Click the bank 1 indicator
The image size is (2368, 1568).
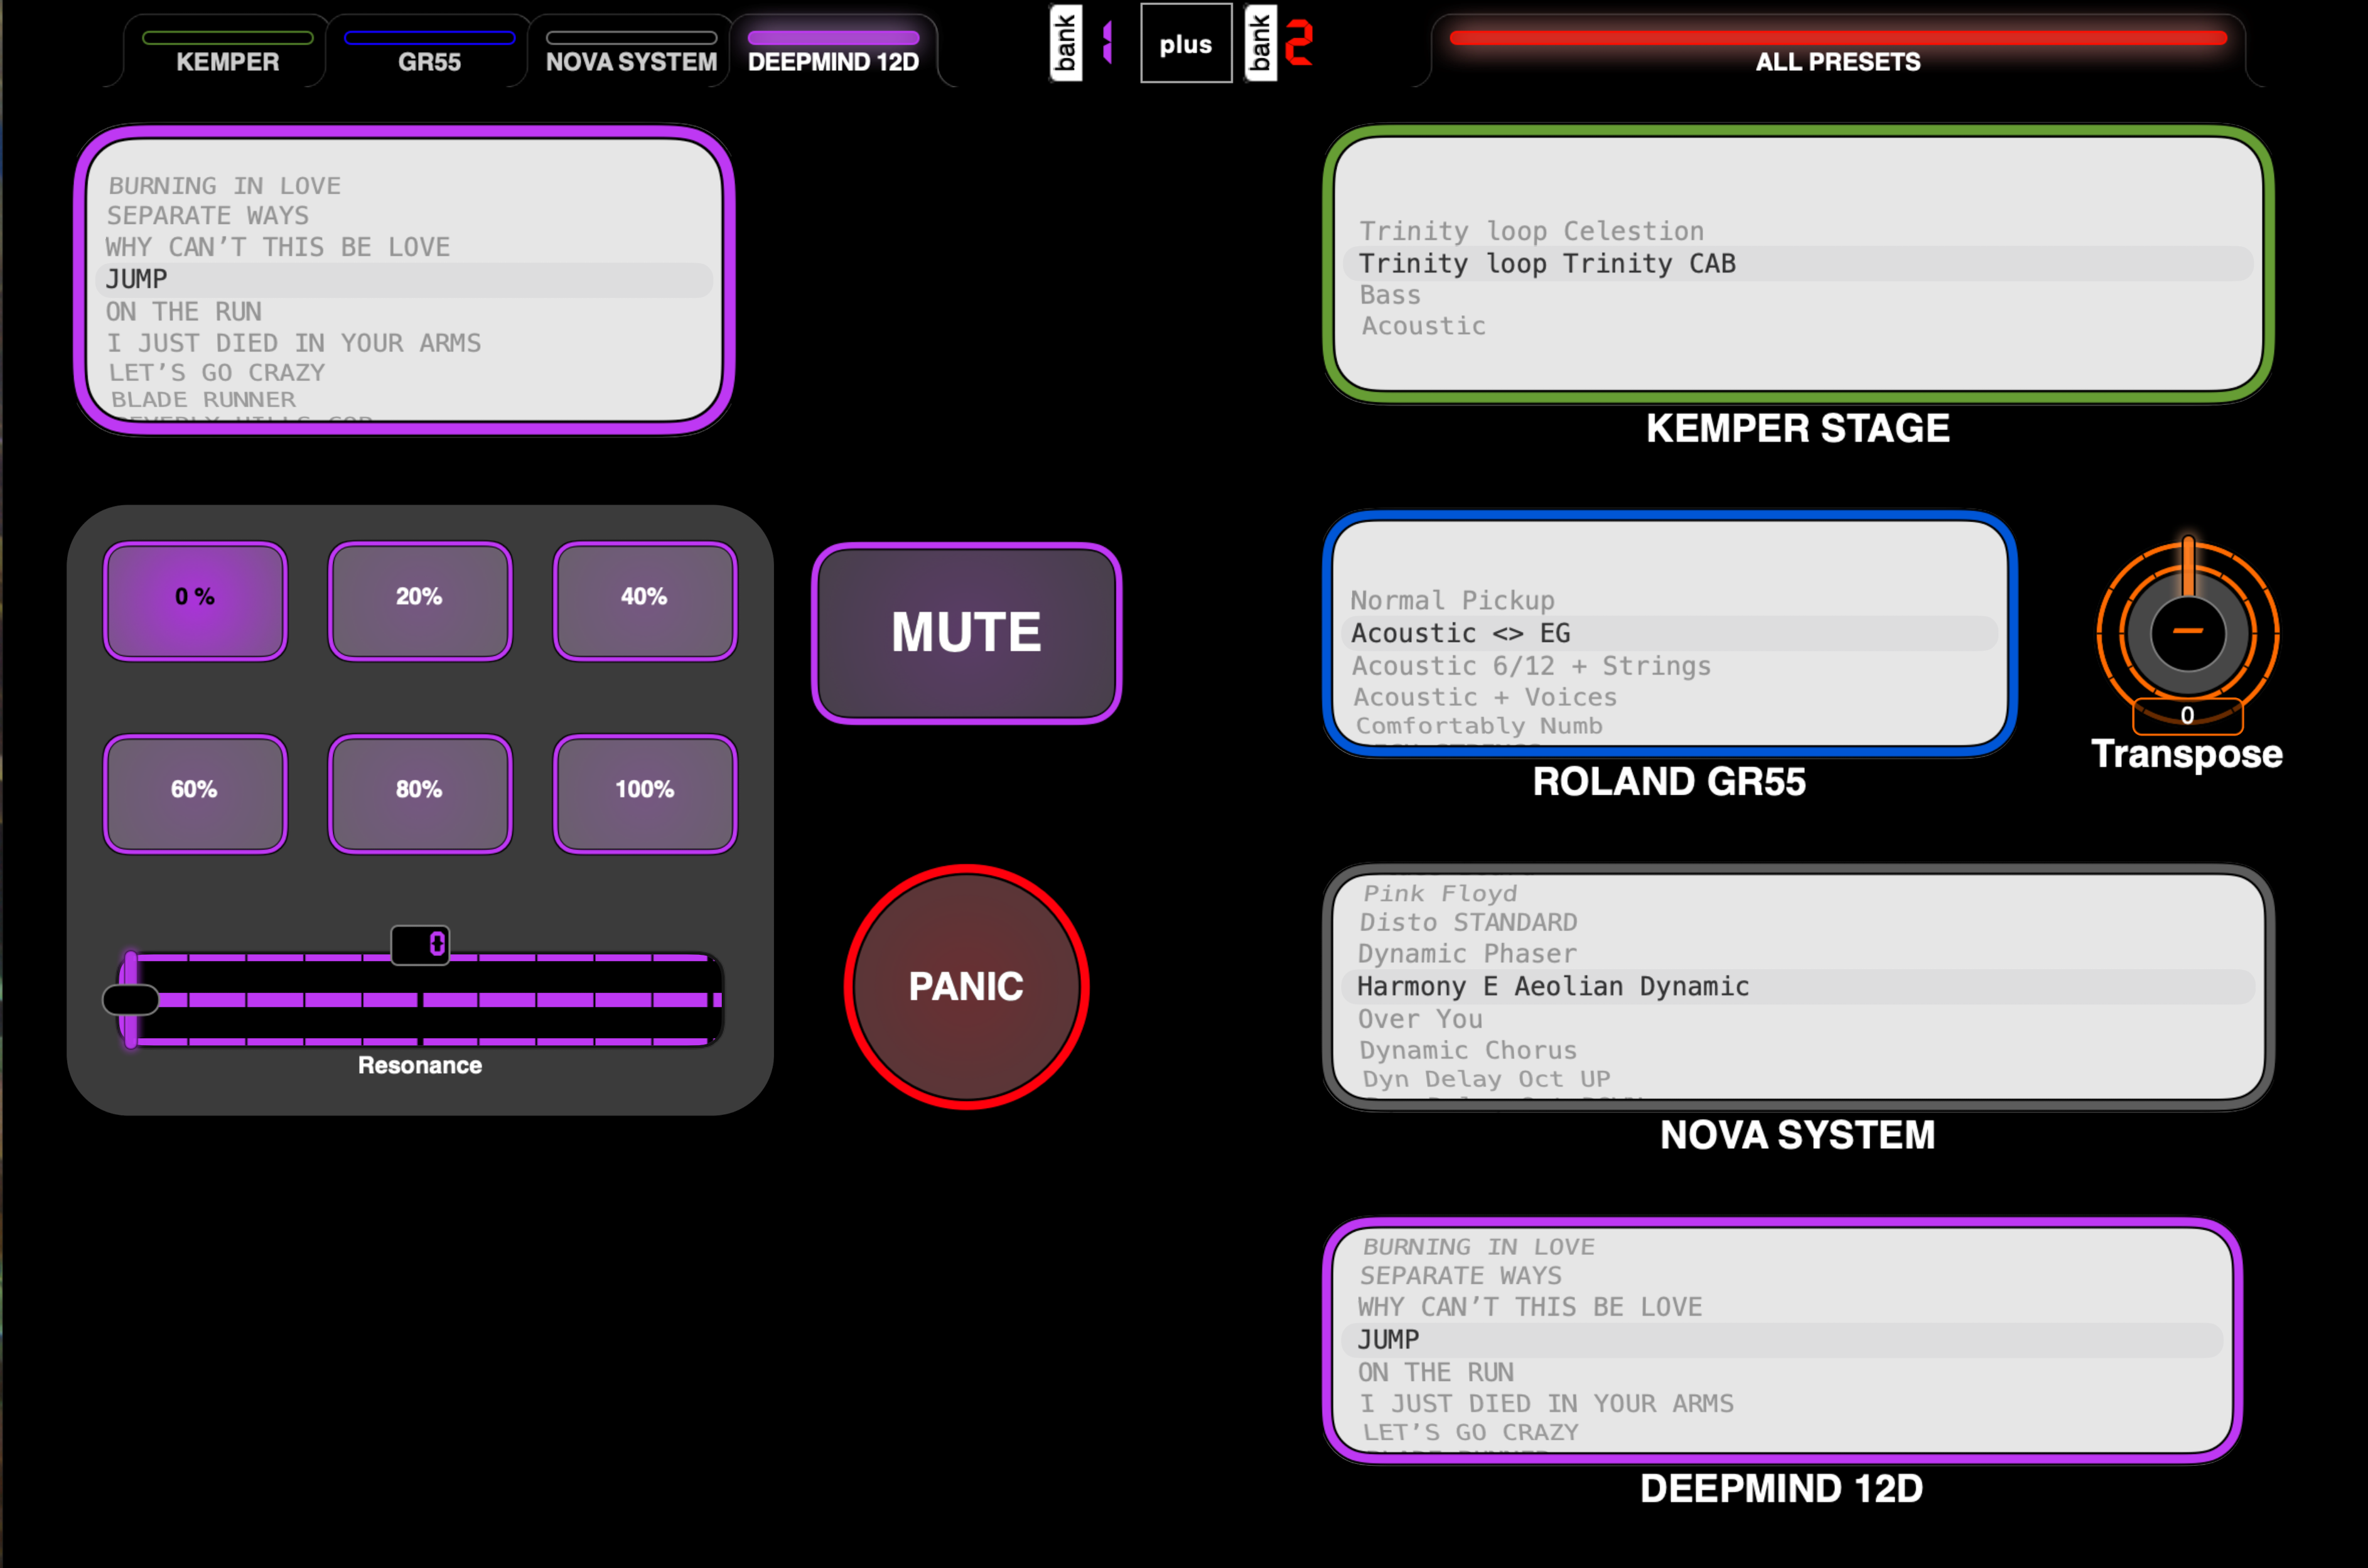[1082, 43]
